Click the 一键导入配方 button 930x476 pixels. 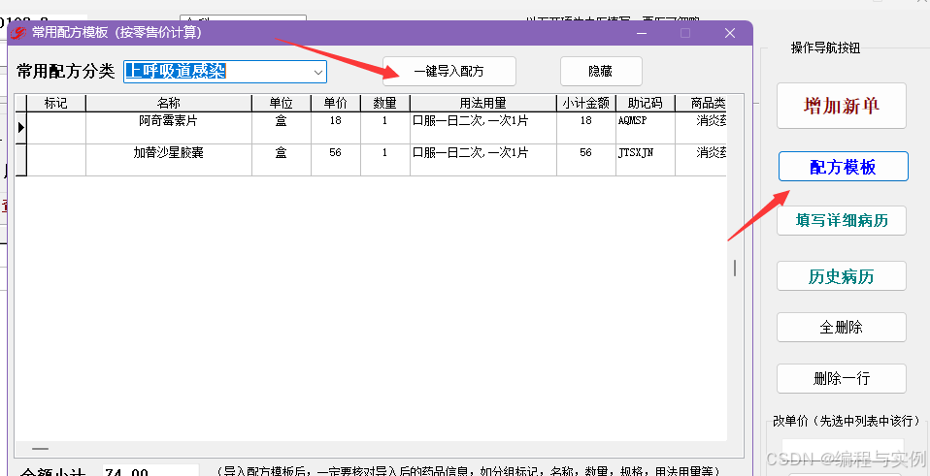[449, 72]
